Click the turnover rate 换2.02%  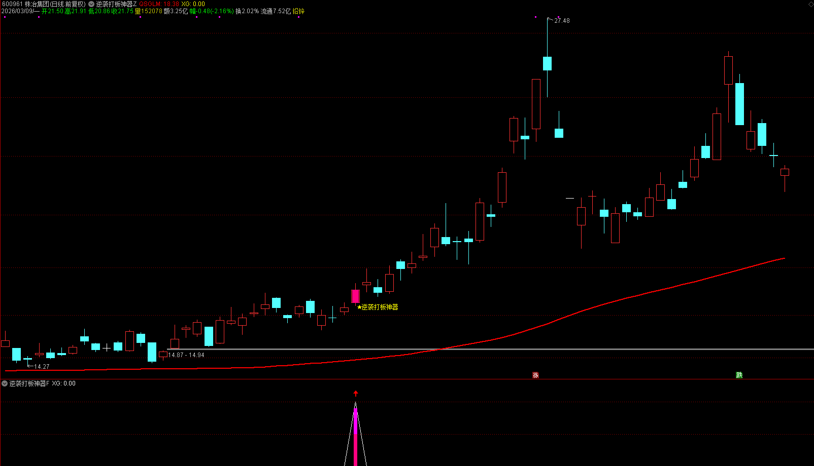247,11
